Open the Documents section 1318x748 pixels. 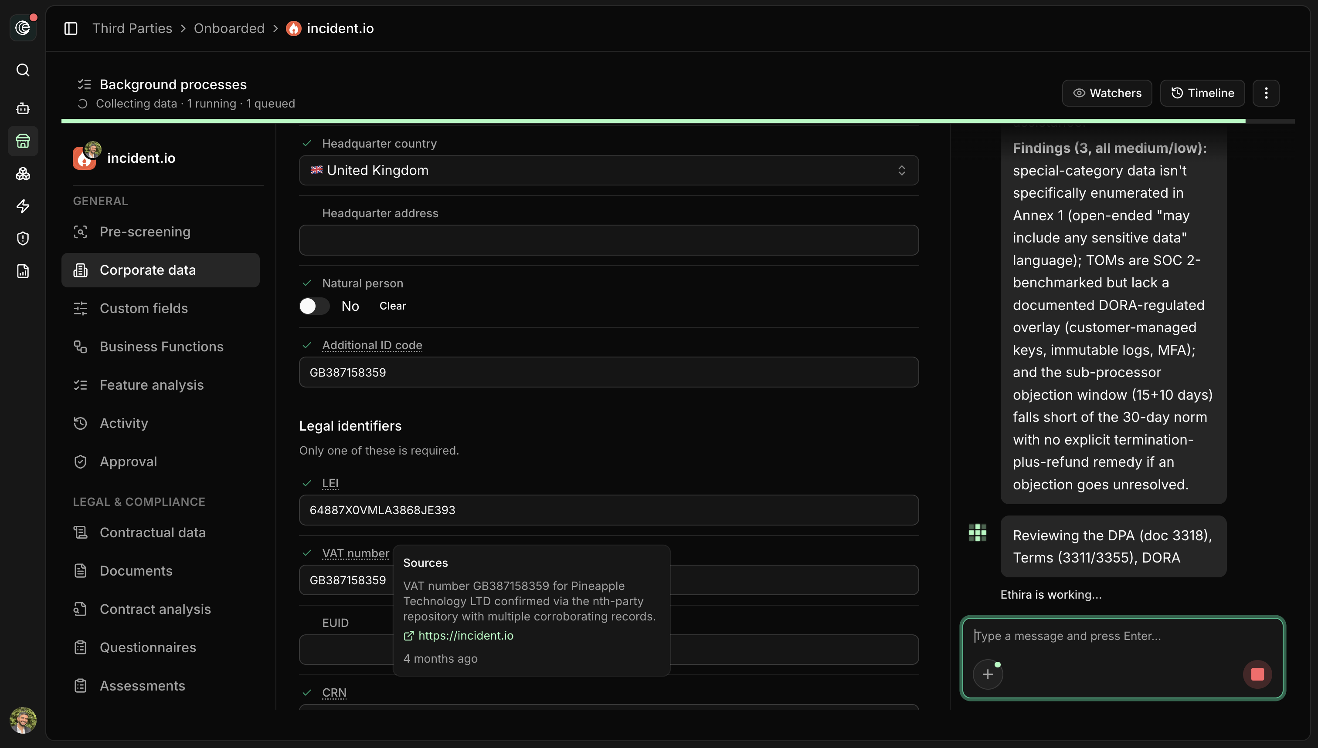tap(160, 571)
